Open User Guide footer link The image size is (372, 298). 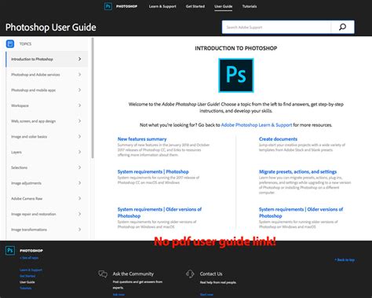pyautogui.click(x=27, y=282)
